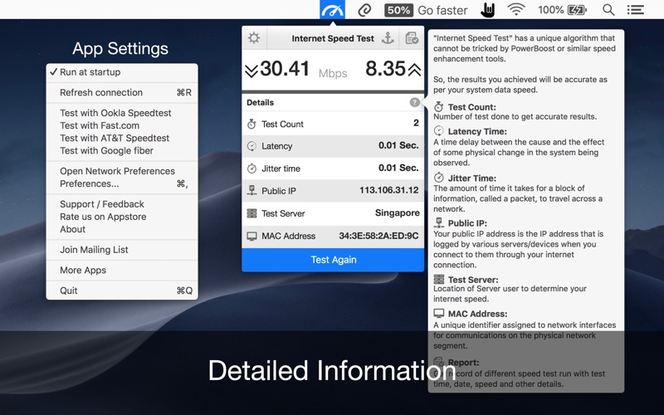Click the speedometer icon in the menu bar
The image size is (664, 415).
point(333,9)
